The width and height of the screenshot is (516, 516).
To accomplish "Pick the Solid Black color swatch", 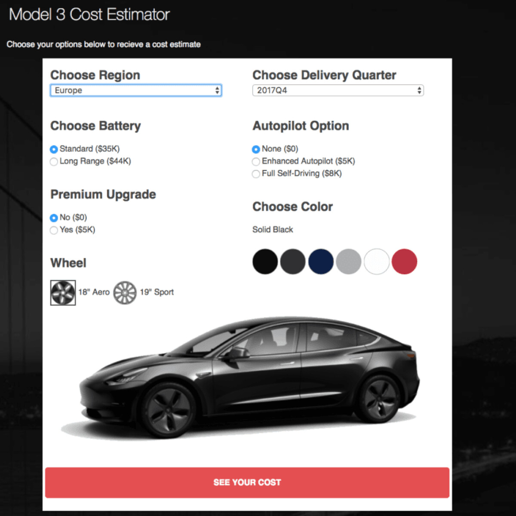I will pos(265,261).
